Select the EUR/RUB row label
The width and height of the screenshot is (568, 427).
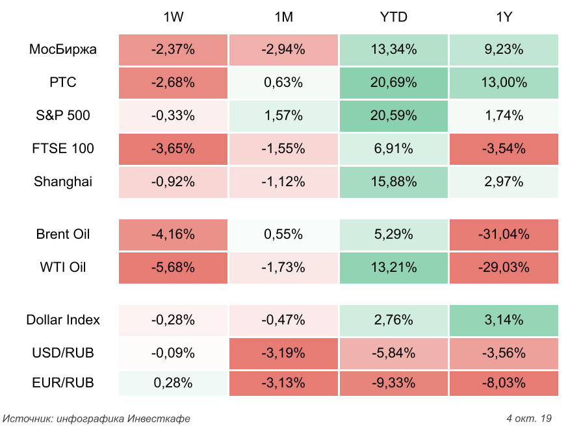[63, 383]
